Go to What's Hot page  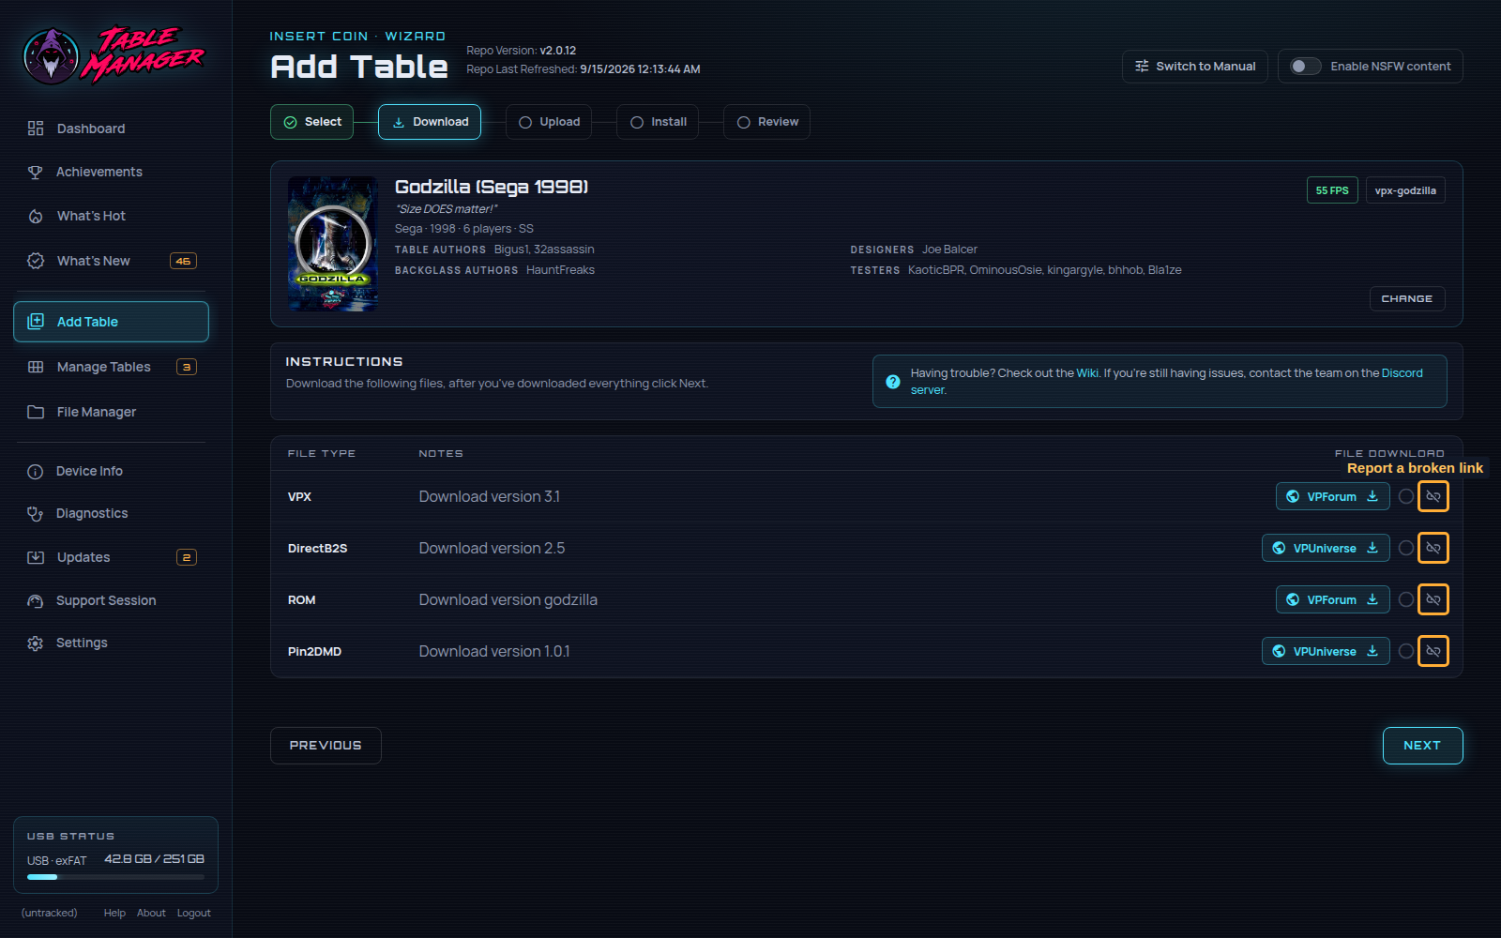click(x=111, y=216)
